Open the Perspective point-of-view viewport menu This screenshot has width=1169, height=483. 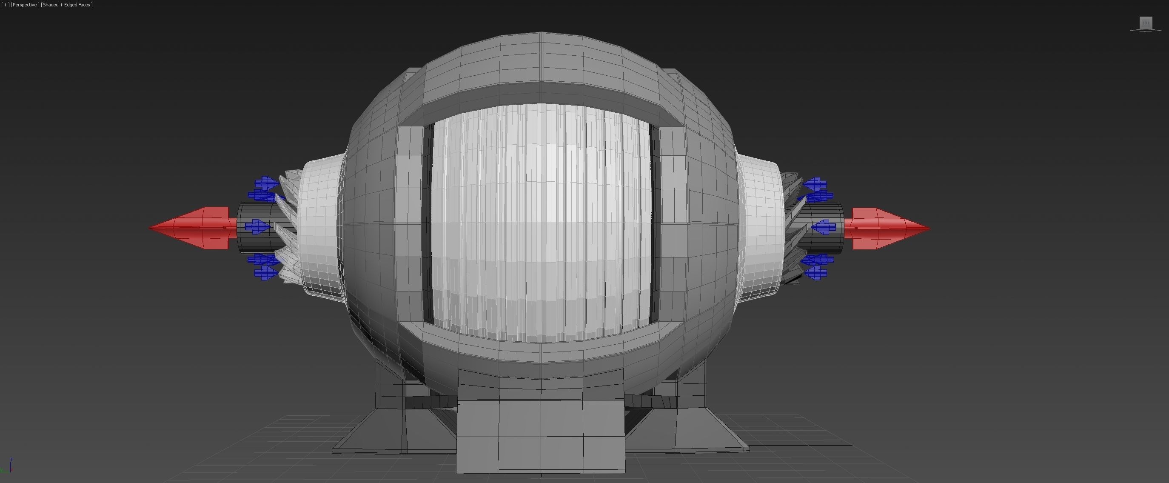click(25, 5)
